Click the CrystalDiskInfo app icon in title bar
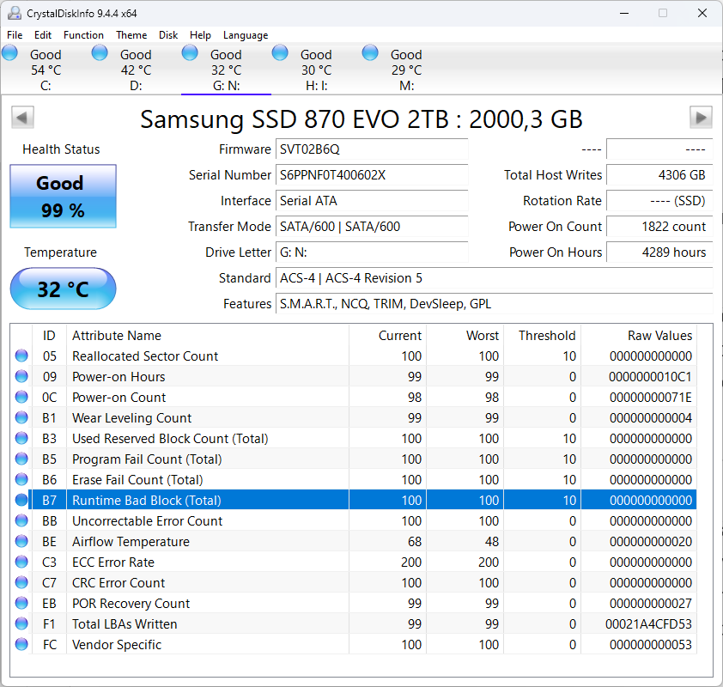Viewport: 723px width, 687px height. (x=14, y=13)
